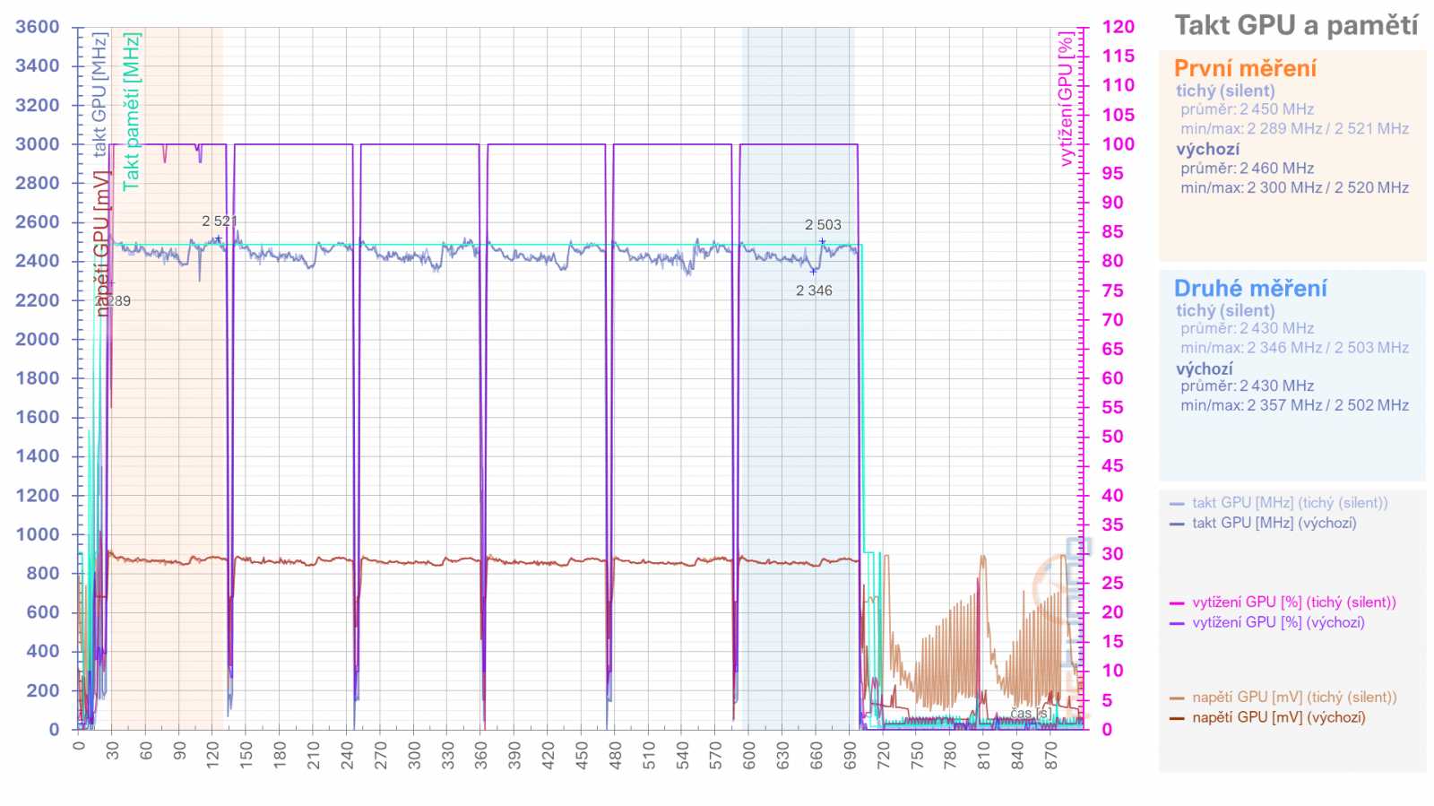The height and width of the screenshot is (806, 1434).
Task: Click the light-blue swatch for takt GPU silent
Action: tap(1177, 504)
